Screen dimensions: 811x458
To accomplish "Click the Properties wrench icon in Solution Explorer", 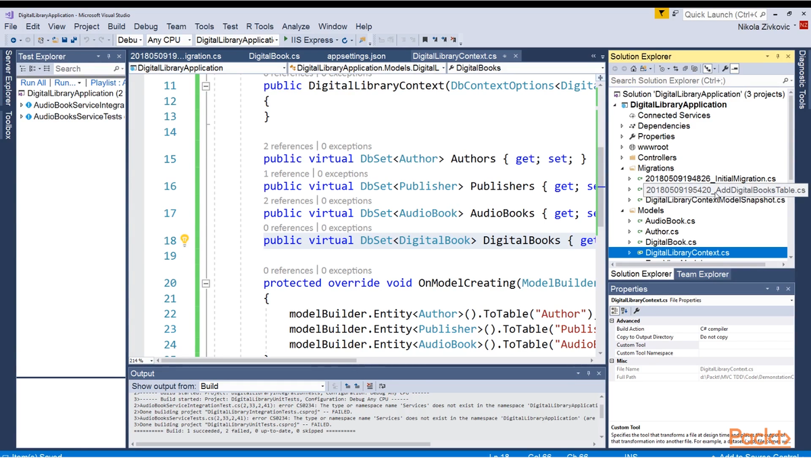I will click(724, 68).
